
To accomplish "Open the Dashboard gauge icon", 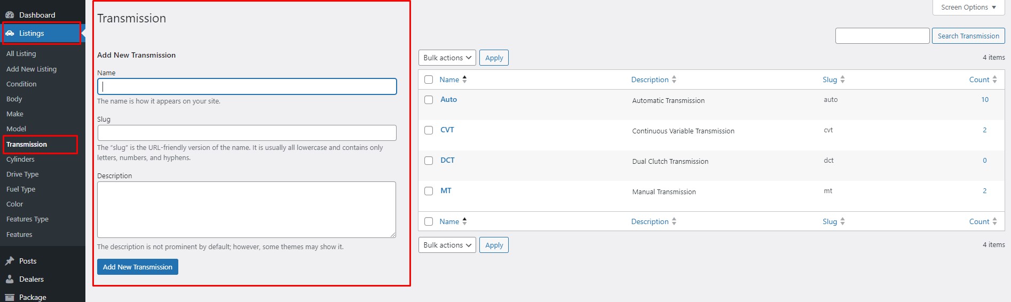I will click(10, 15).
